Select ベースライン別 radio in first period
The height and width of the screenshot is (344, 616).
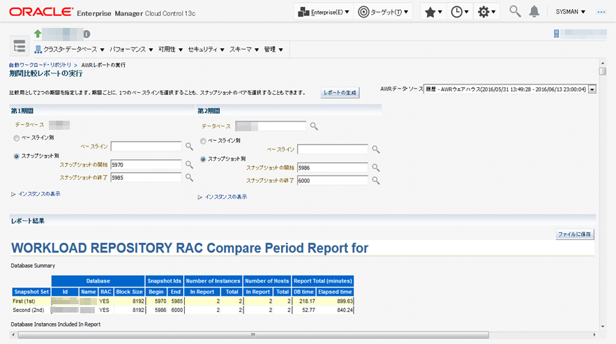(x=16, y=138)
